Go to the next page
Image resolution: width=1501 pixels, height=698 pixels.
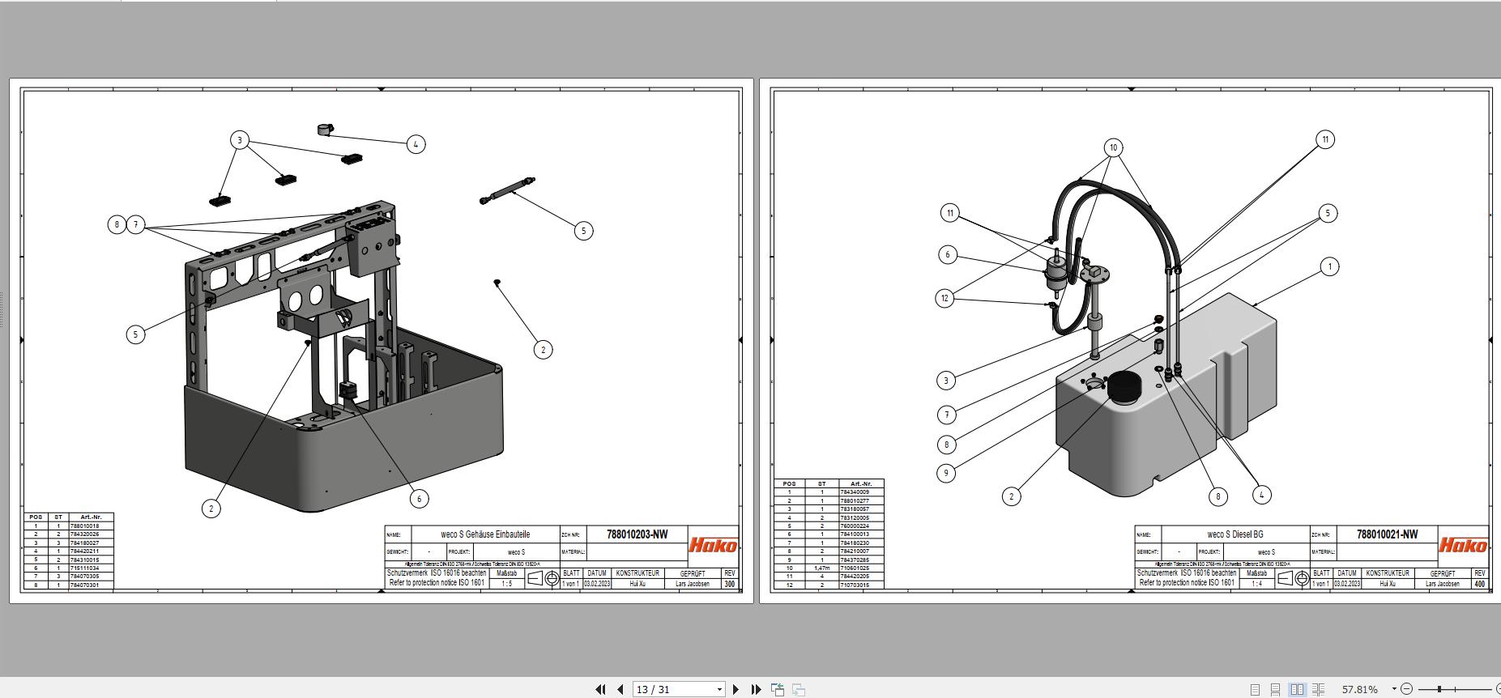736,689
